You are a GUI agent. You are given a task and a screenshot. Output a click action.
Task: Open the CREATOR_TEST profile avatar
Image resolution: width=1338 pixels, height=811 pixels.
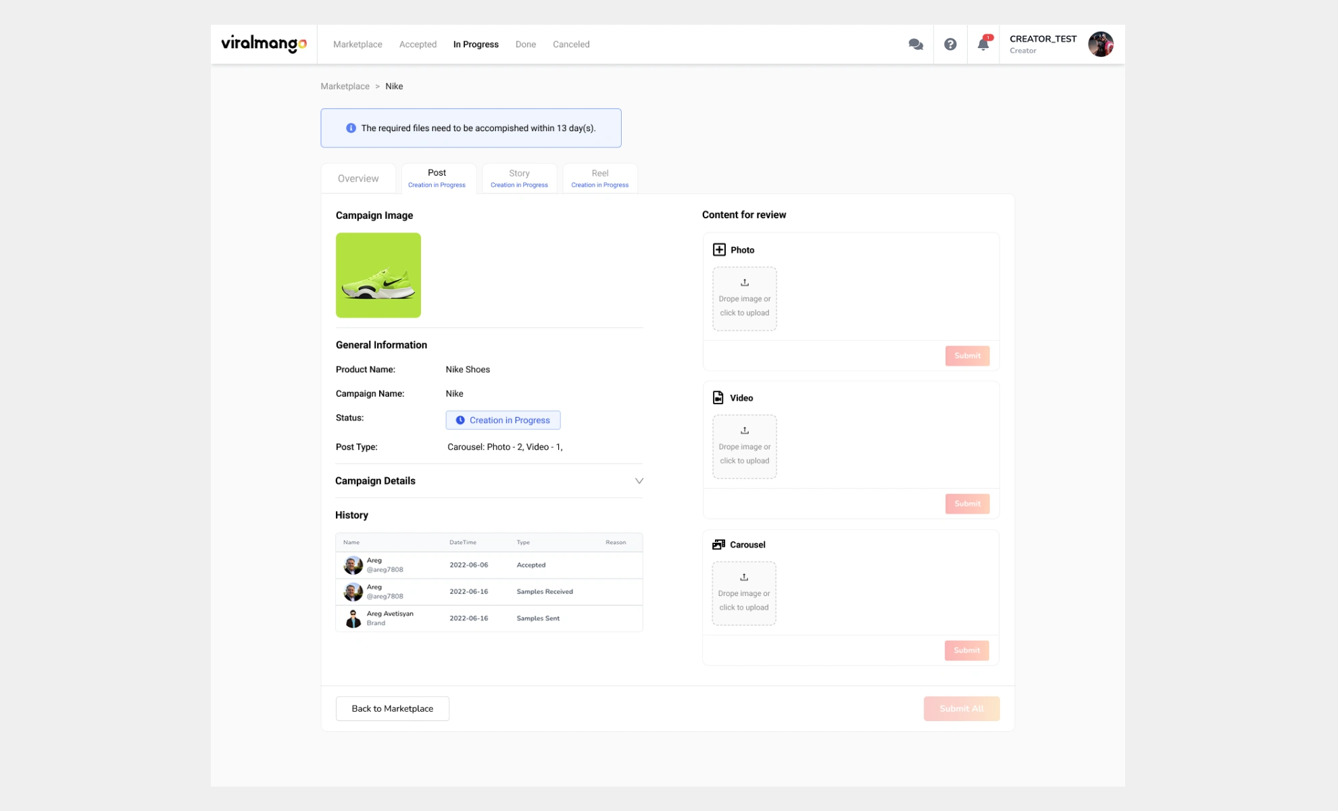(1101, 43)
